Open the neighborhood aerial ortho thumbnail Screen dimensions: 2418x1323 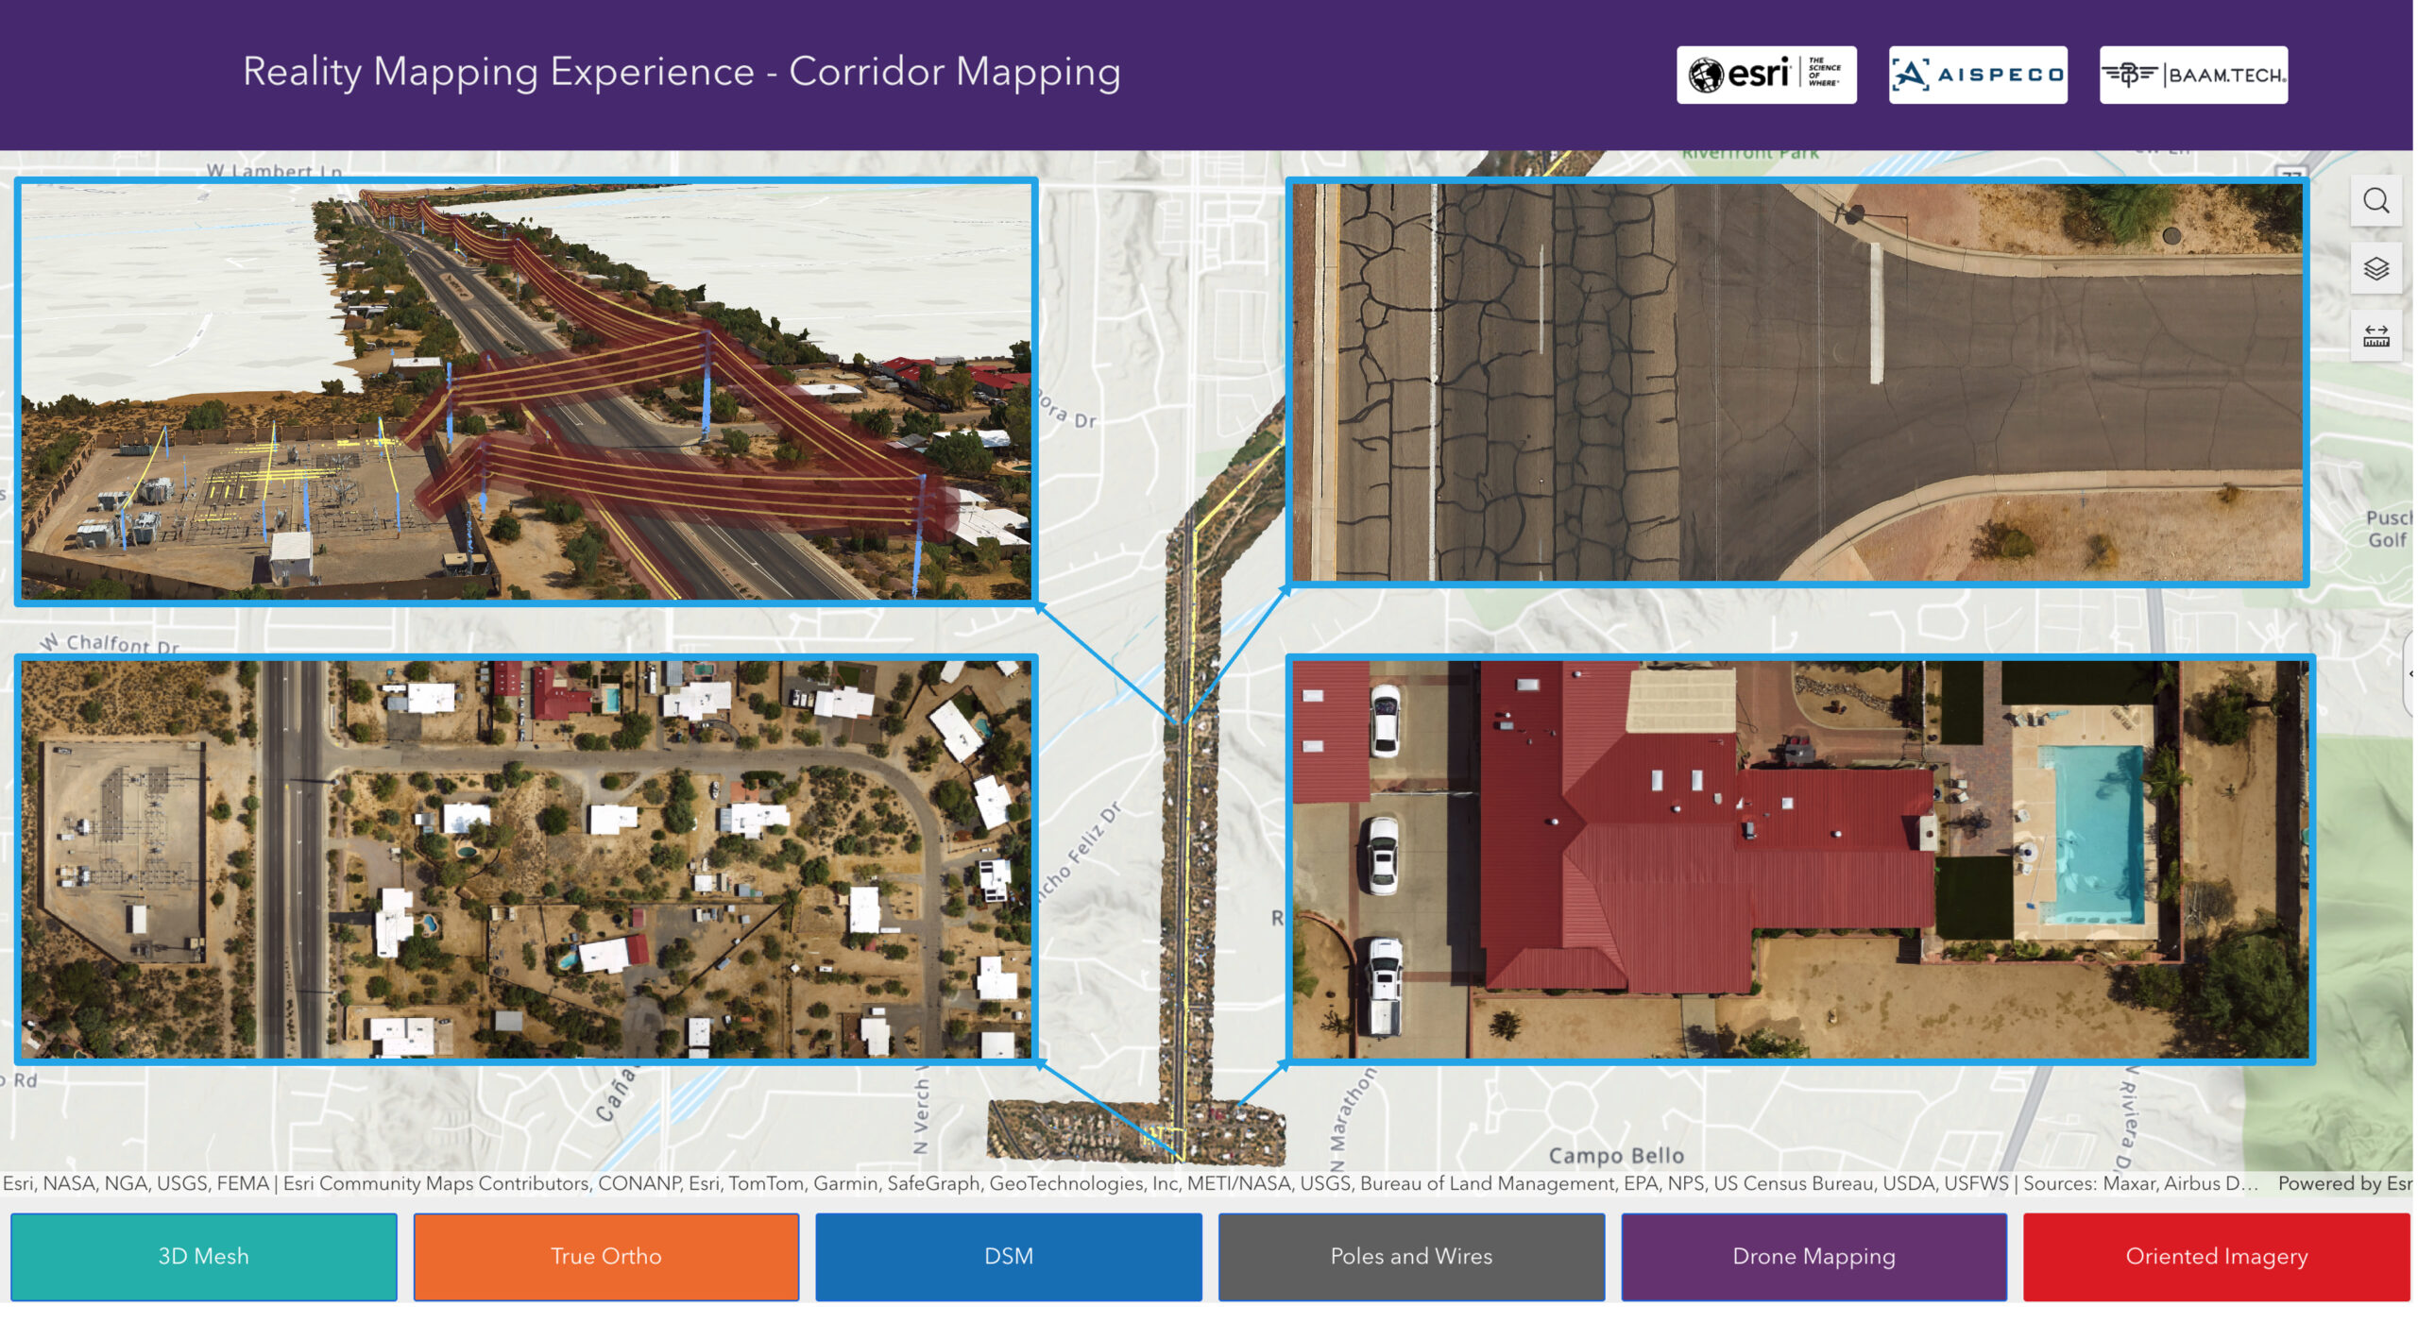coord(526,858)
